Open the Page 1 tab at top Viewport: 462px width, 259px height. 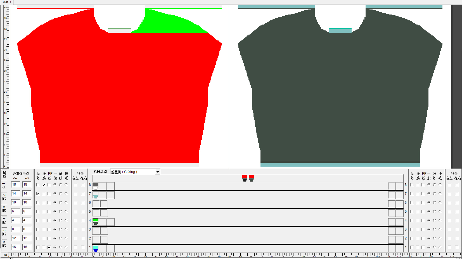tap(7, 2)
